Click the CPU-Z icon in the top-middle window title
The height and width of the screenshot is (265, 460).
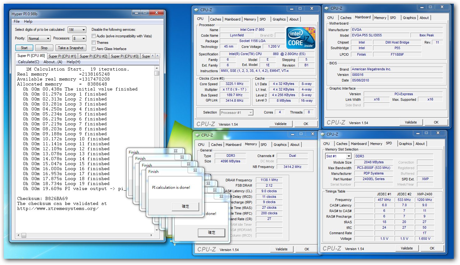click(196, 10)
